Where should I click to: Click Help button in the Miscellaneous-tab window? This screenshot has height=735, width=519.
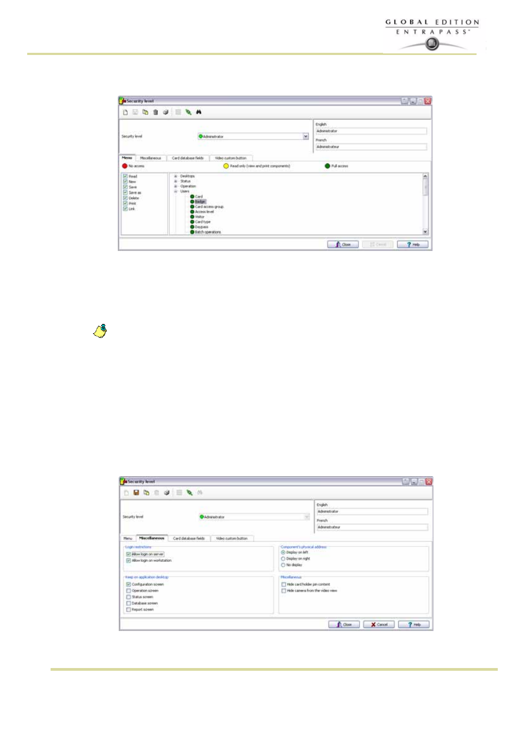pyautogui.click(x=414, y=624)
